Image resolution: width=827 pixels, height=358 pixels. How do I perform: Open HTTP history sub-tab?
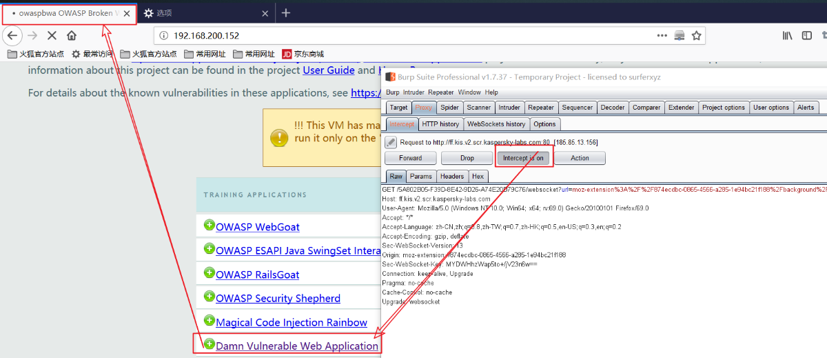(x=440, y=124)
